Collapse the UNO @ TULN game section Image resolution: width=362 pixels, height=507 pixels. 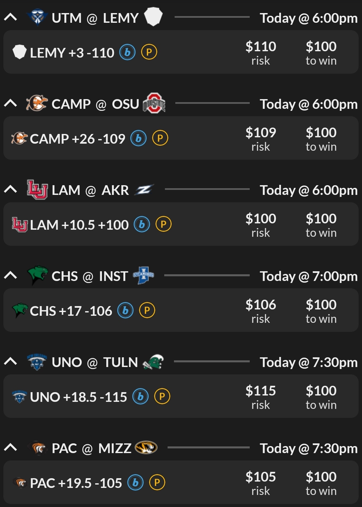pyautogui.click(x=11, y=361)
